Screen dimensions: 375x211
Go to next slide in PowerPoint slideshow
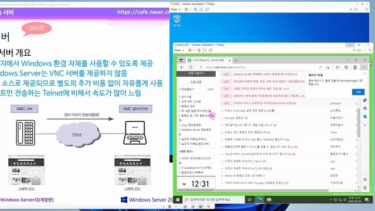click(176, 206)
